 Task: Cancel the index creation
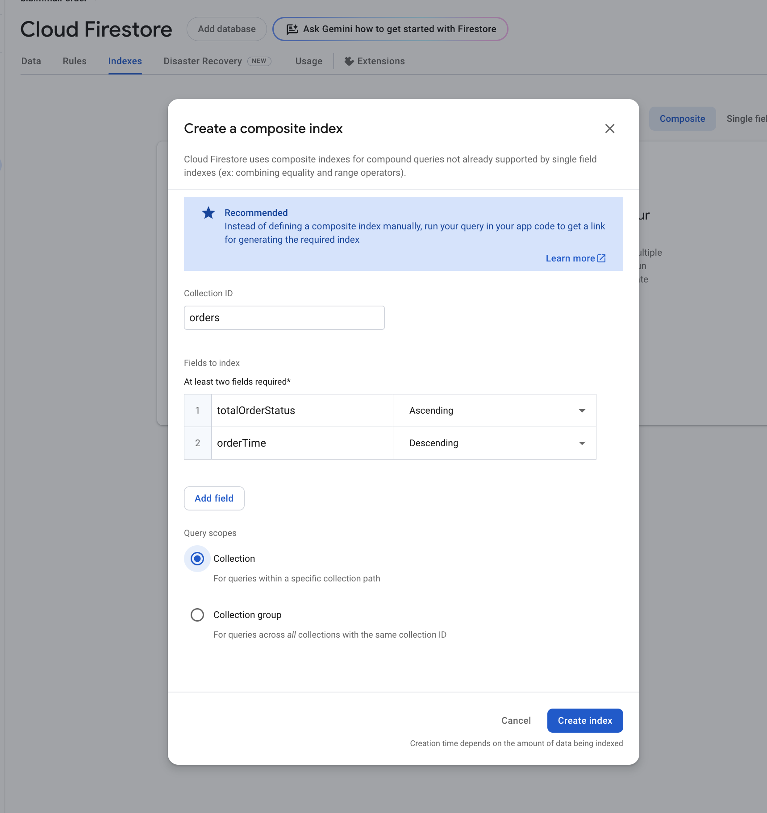[x=516, y=721]
